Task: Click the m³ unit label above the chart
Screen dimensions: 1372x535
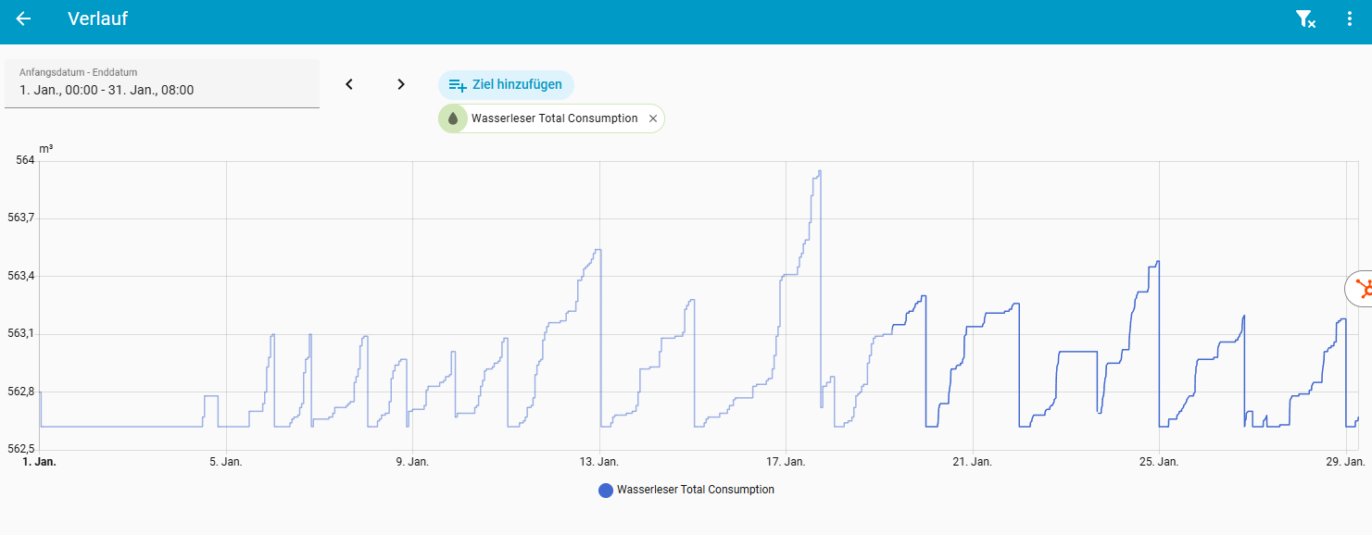Action: tap(45, 148)
